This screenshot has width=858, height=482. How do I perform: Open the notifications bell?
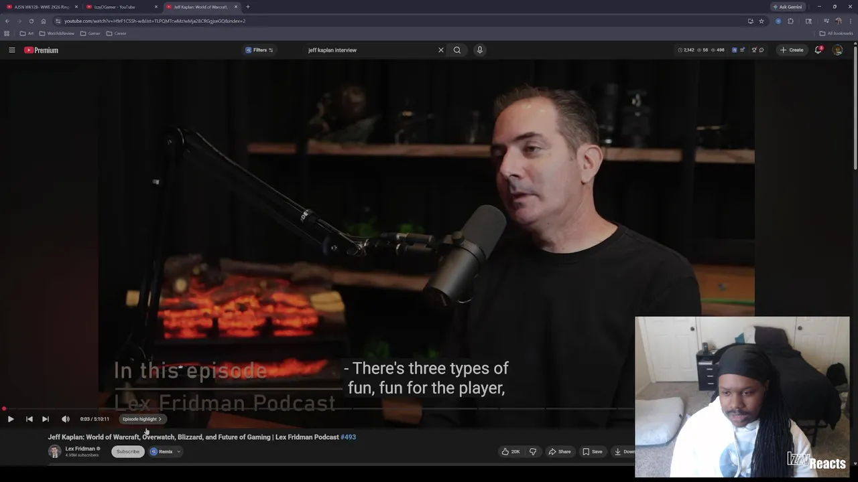818,50
